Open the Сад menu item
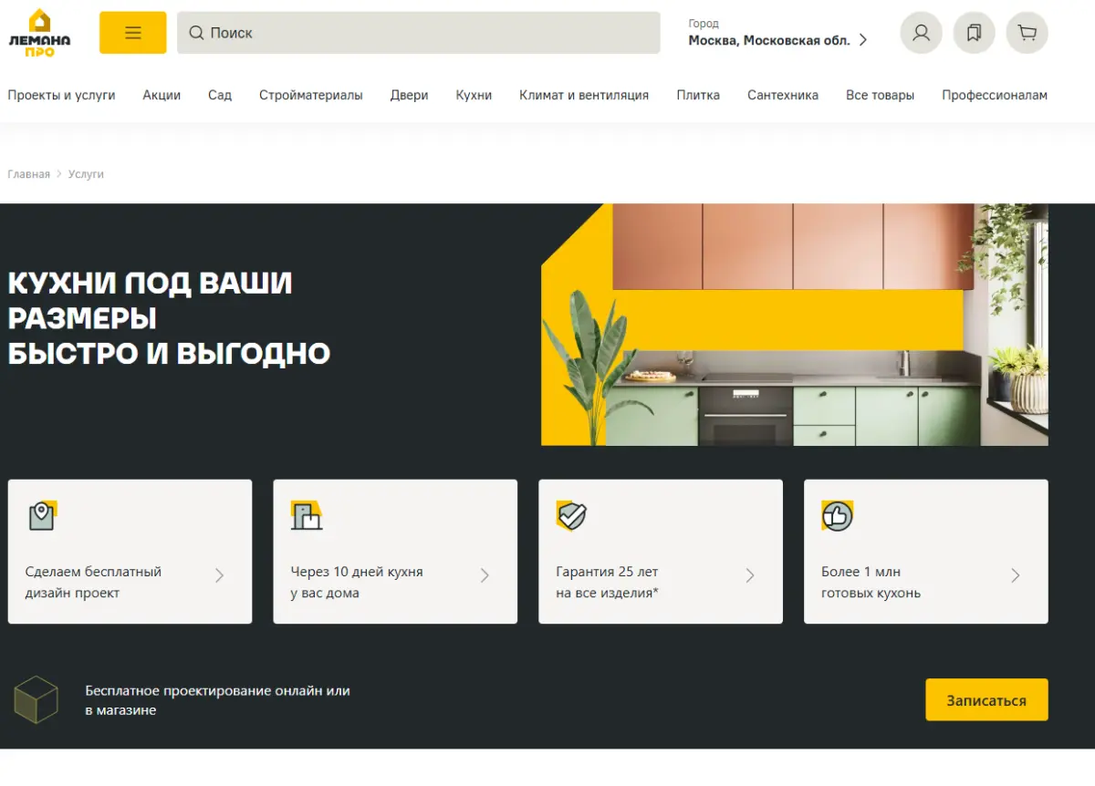The image size is (1095, 786). [220, 95]
